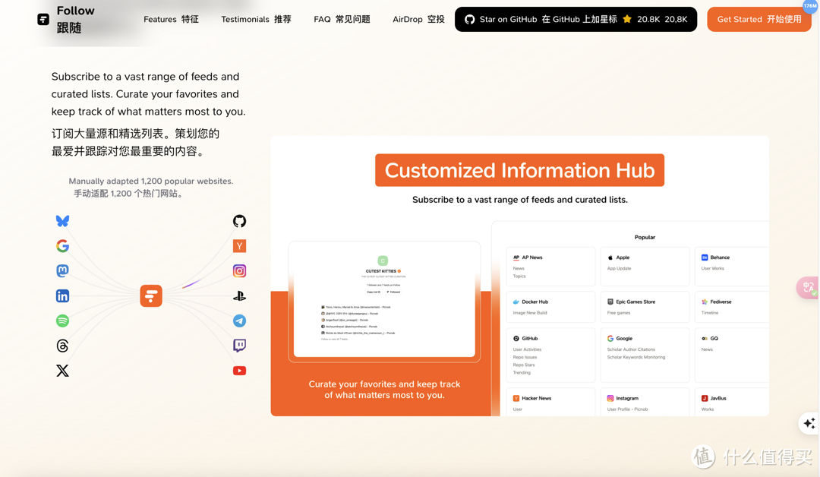Click the Bluesky butterfly icon
This screenshot has height=477, width=820.
(x=62, y=221)
